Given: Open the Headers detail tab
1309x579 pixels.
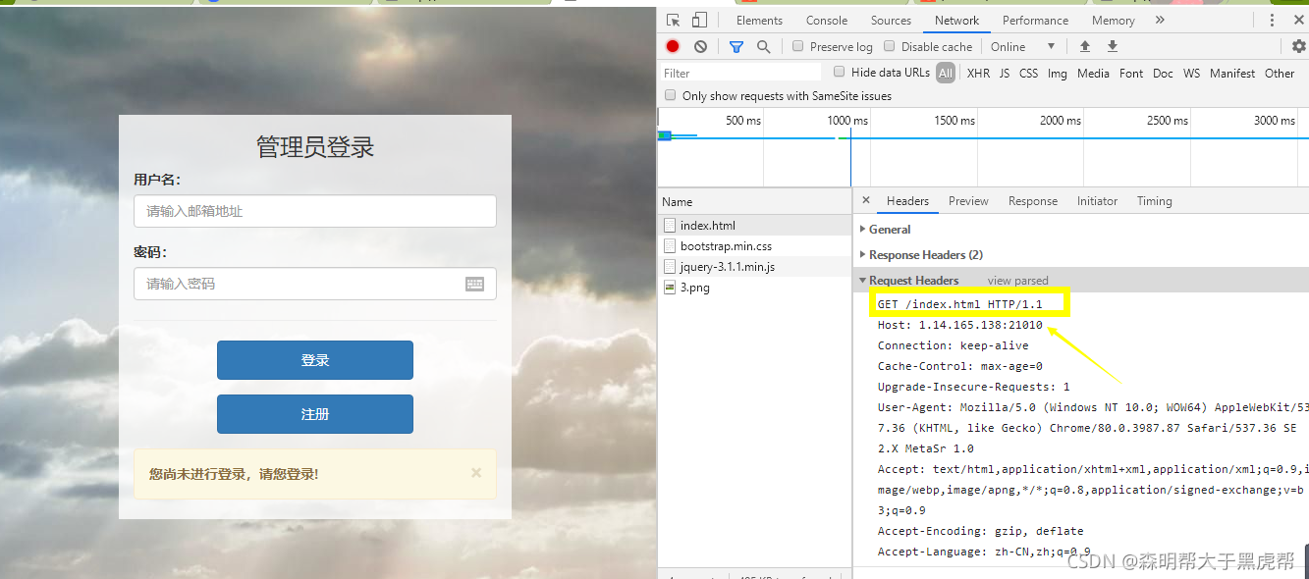Looking at the screenshot, I should click(x=907, y=200).
